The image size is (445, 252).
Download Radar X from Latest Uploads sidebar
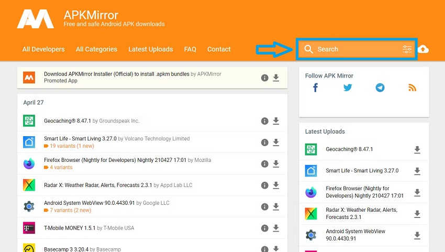(x=417, y=214)
